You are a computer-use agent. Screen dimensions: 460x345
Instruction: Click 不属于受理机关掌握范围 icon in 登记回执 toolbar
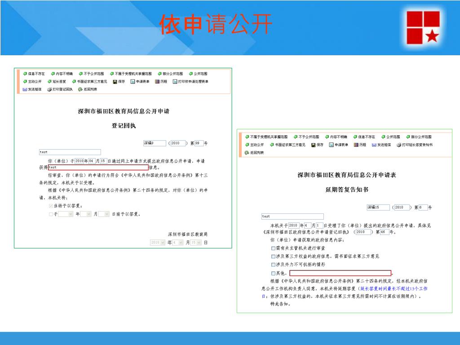click(112, 74)
